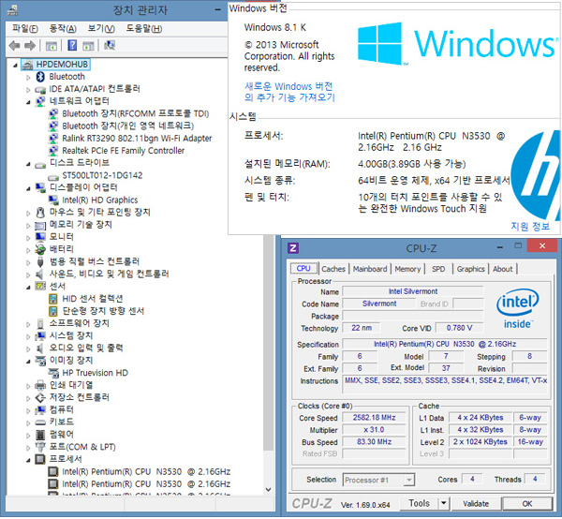Click the Back arrow in Device Manager toolbar
Image resolution: width=562 pixels, height=519 pixels.
click(x=14, y=45)
